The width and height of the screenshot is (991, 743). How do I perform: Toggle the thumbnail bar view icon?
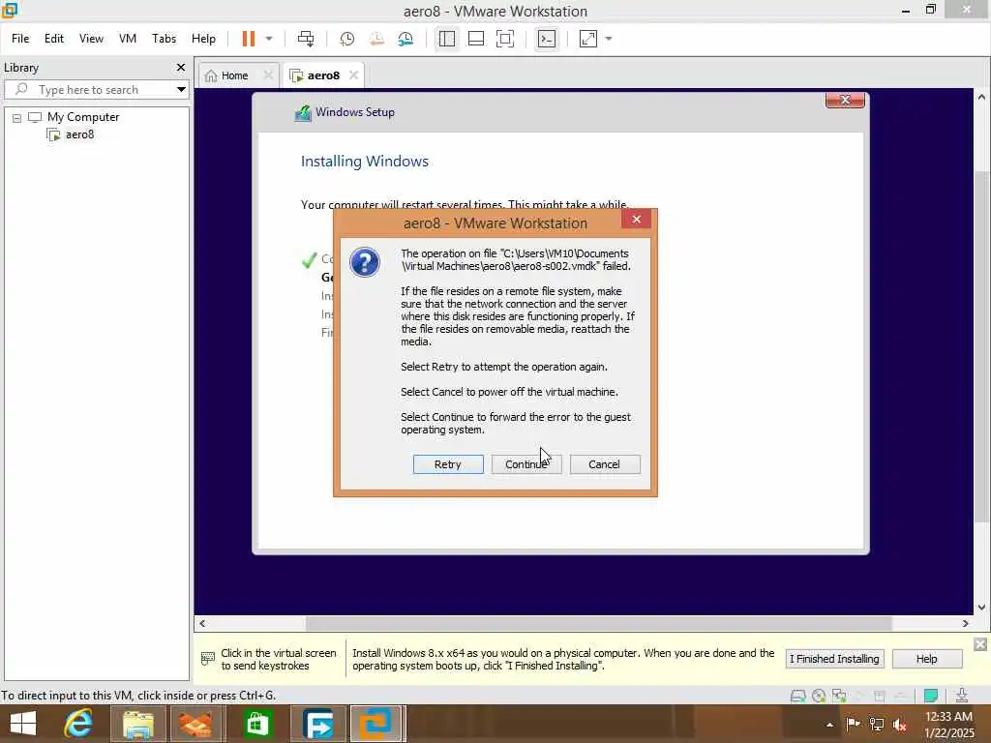[476, 39]
